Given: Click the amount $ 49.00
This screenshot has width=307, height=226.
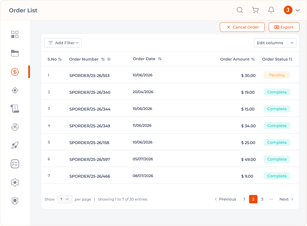Looking at the screenshot, I should 248,159.
